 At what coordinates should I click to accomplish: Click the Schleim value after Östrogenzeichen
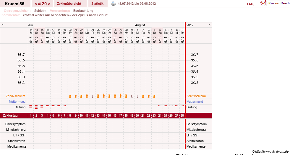[x=40, y=11]
